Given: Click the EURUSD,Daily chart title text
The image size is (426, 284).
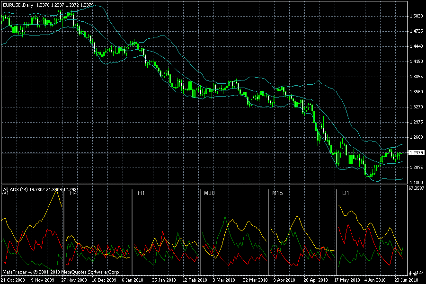Looking at the screenshot, I should point(18,5).
